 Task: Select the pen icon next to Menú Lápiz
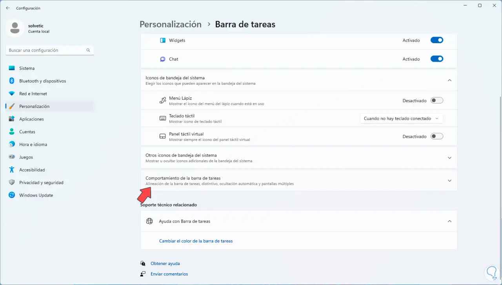(x=163, y=100)
